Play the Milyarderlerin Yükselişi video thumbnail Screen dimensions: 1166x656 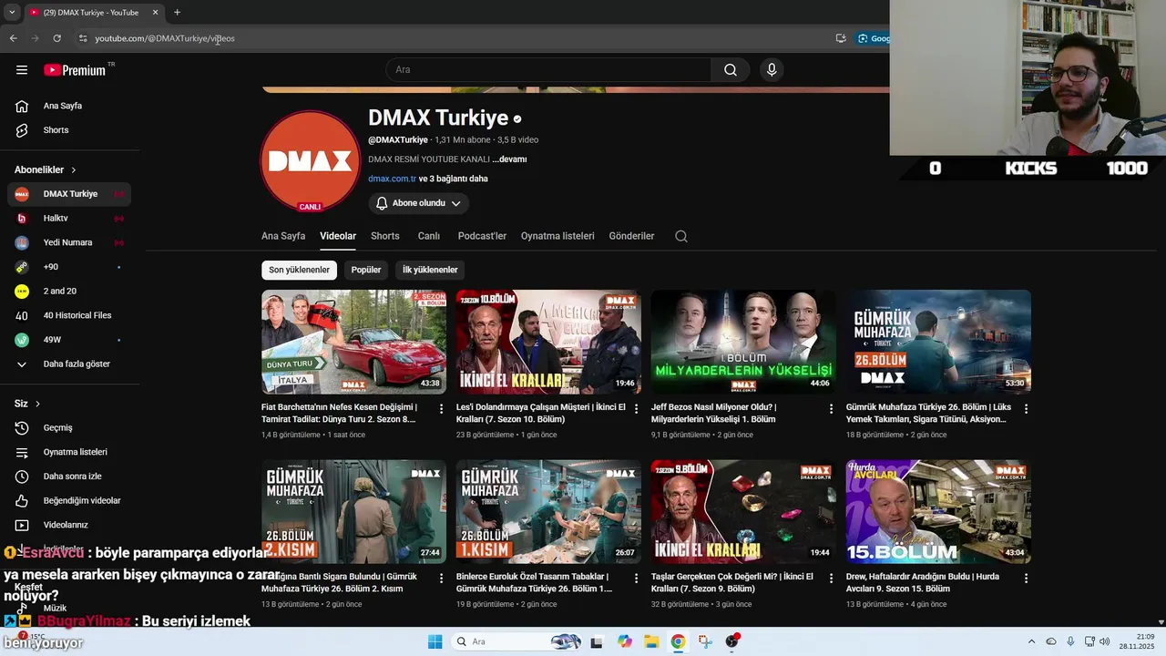pyautogui.click(x=743, y=342)
